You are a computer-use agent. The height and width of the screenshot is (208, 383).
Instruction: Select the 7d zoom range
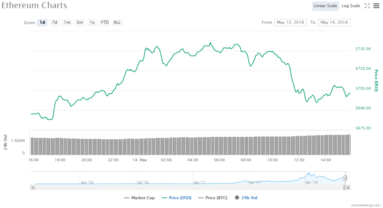coord(55,22)
